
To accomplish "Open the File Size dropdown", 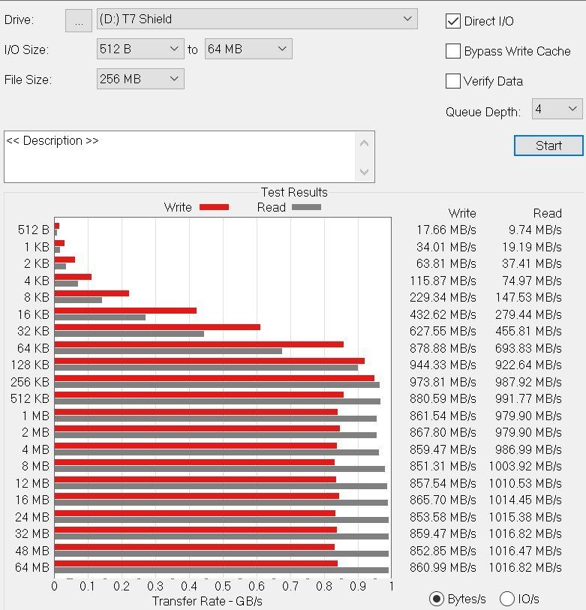I will 140,79.
